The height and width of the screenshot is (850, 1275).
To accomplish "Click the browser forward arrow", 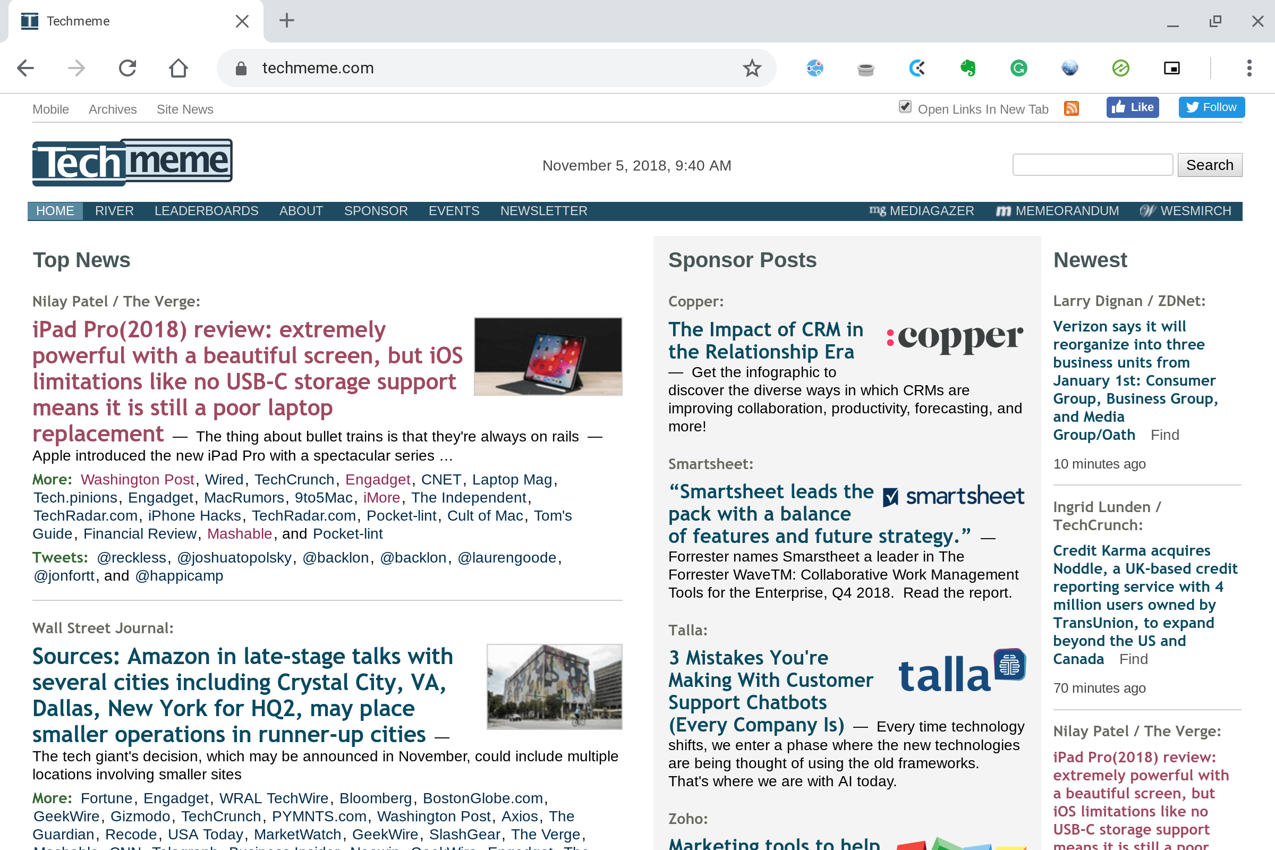I will [76, 69].
